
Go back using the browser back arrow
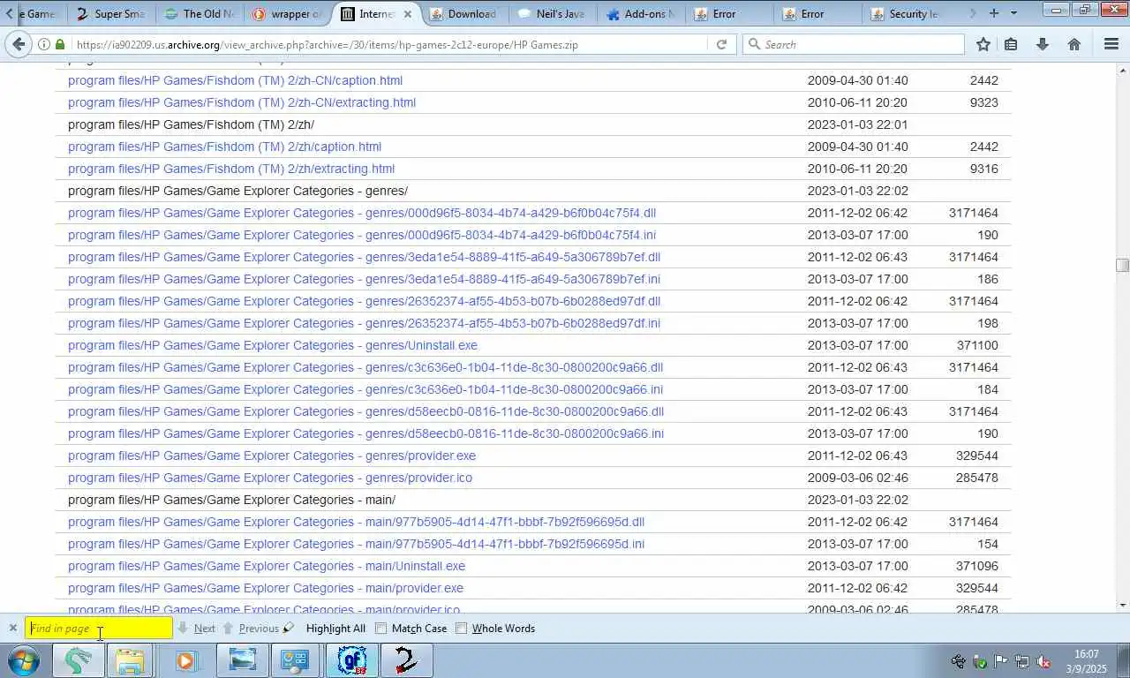19,44
